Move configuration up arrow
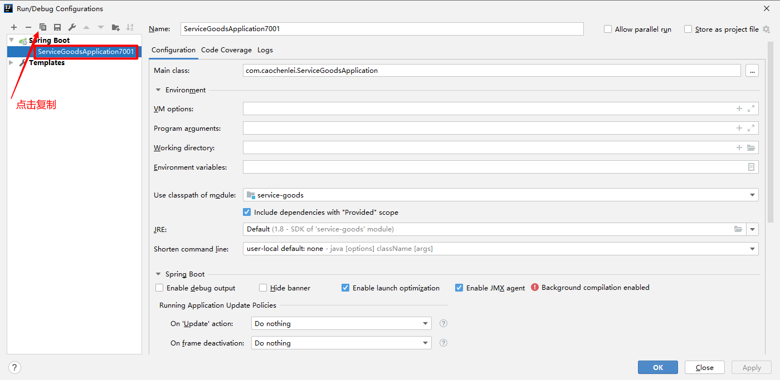Image resolution: width=780 pixels, height=380 pixels. click(x=86, y=27)
